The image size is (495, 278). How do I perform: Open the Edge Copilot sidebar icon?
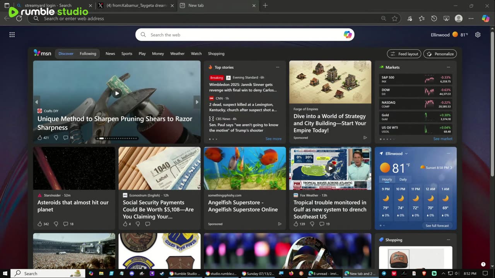485,19
